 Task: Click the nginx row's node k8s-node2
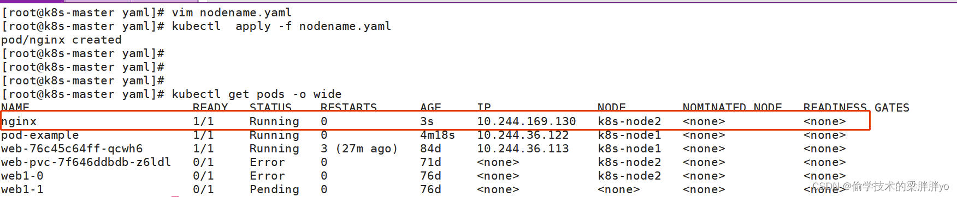[629, 121]
